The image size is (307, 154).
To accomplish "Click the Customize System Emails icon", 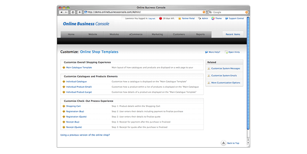I will coord(209,76).
